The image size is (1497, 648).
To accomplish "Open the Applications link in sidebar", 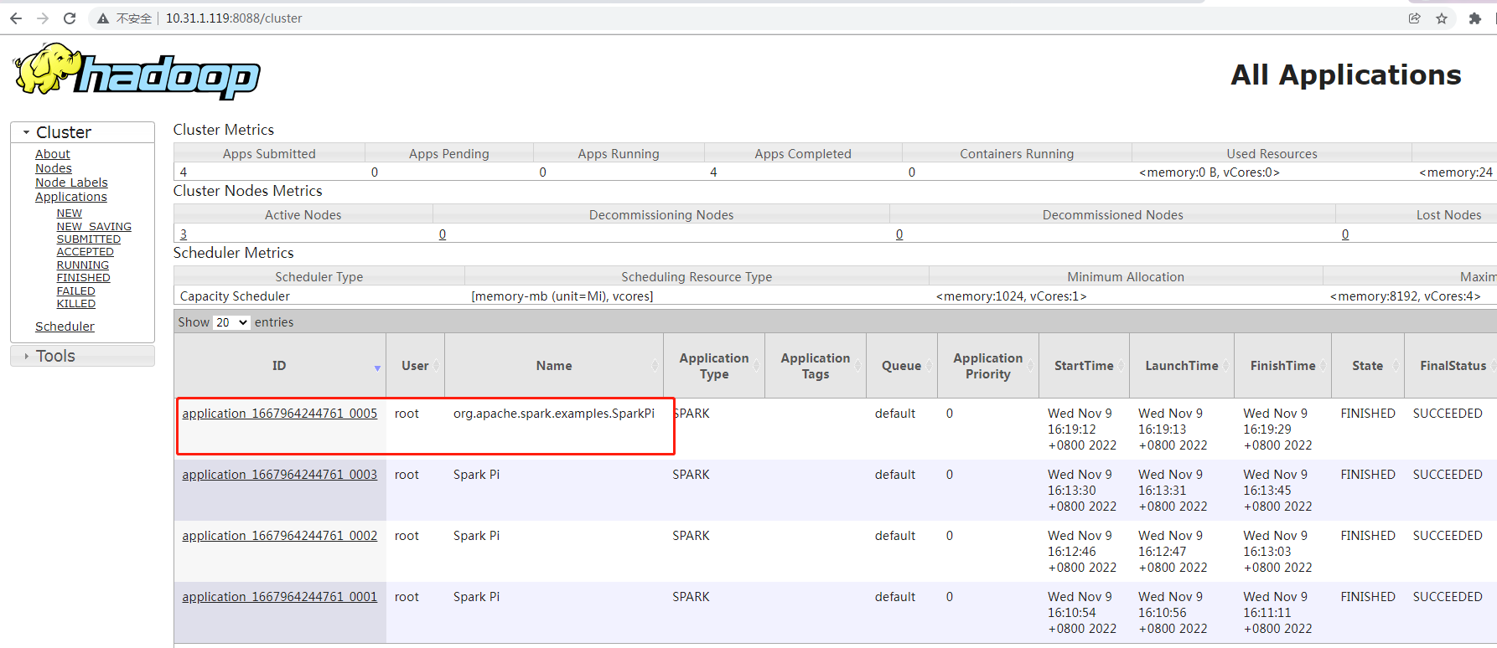I will pos(71,197).
